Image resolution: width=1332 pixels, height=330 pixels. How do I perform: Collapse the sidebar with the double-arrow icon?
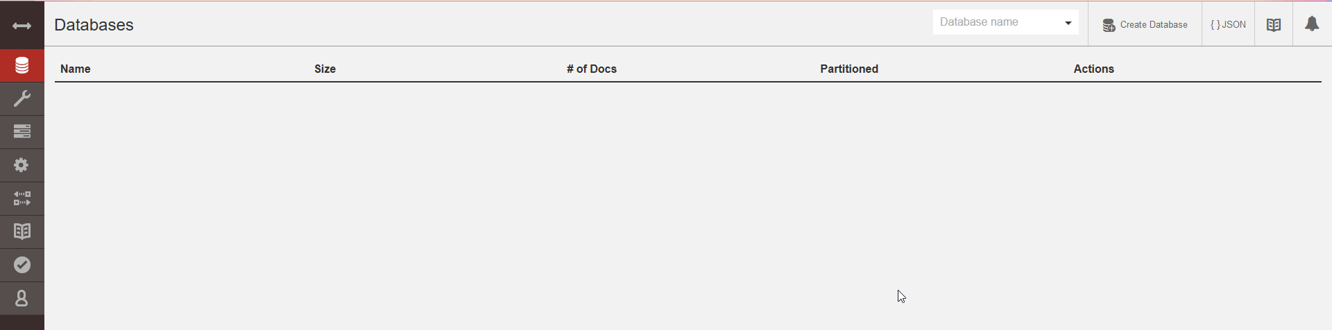22,26
